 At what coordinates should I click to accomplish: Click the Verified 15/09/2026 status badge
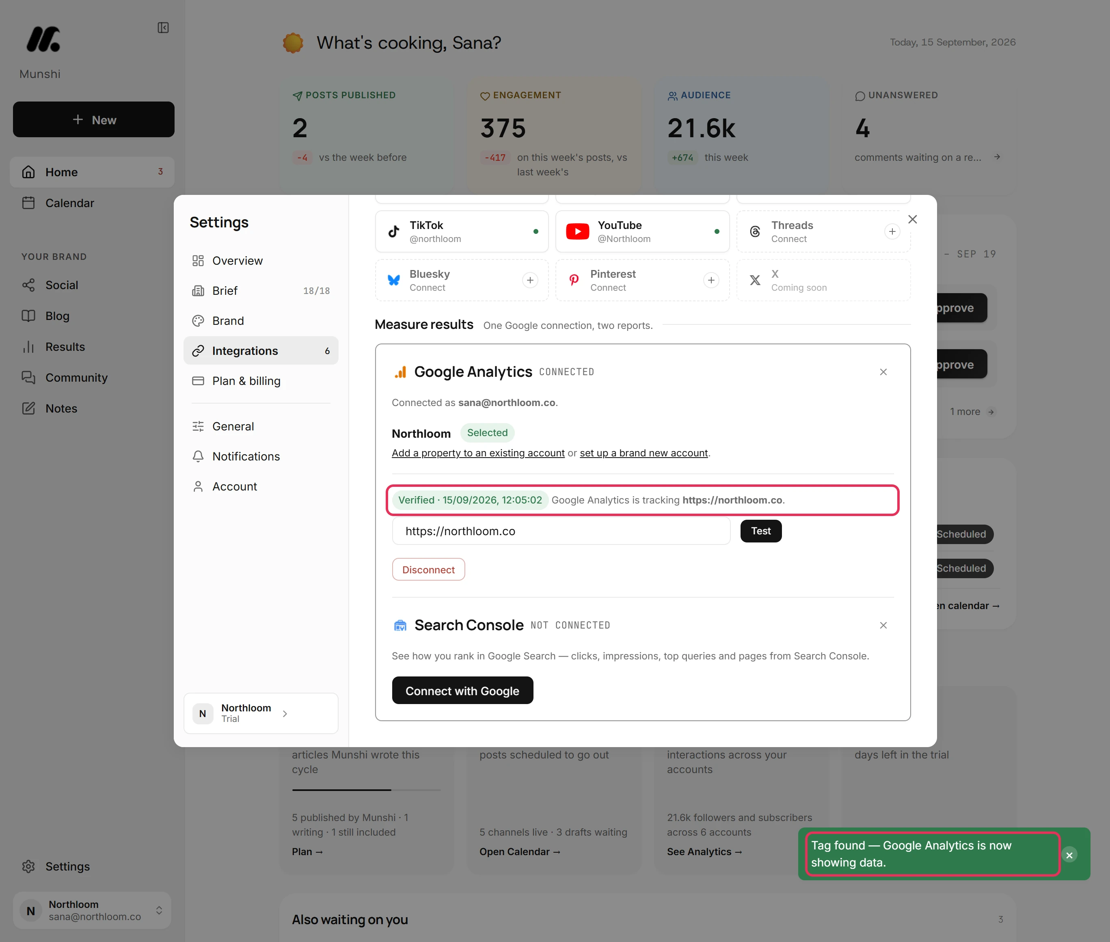tap(470, 500)
